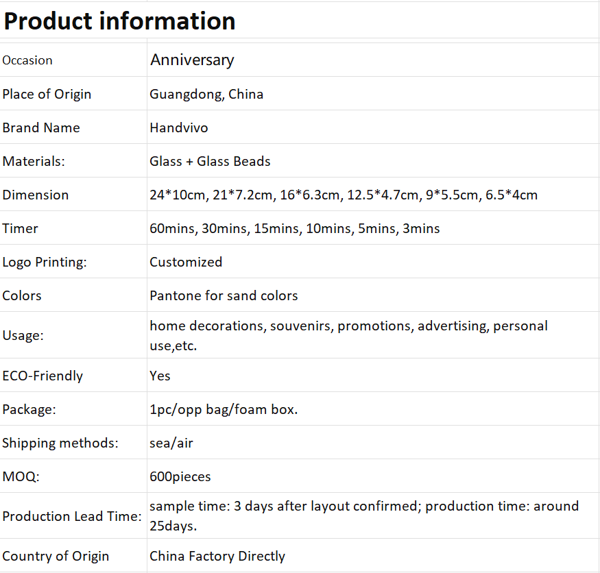The image size is (600, 573).
Task: Click the Product information heading
Action: (x=119, y=21)
